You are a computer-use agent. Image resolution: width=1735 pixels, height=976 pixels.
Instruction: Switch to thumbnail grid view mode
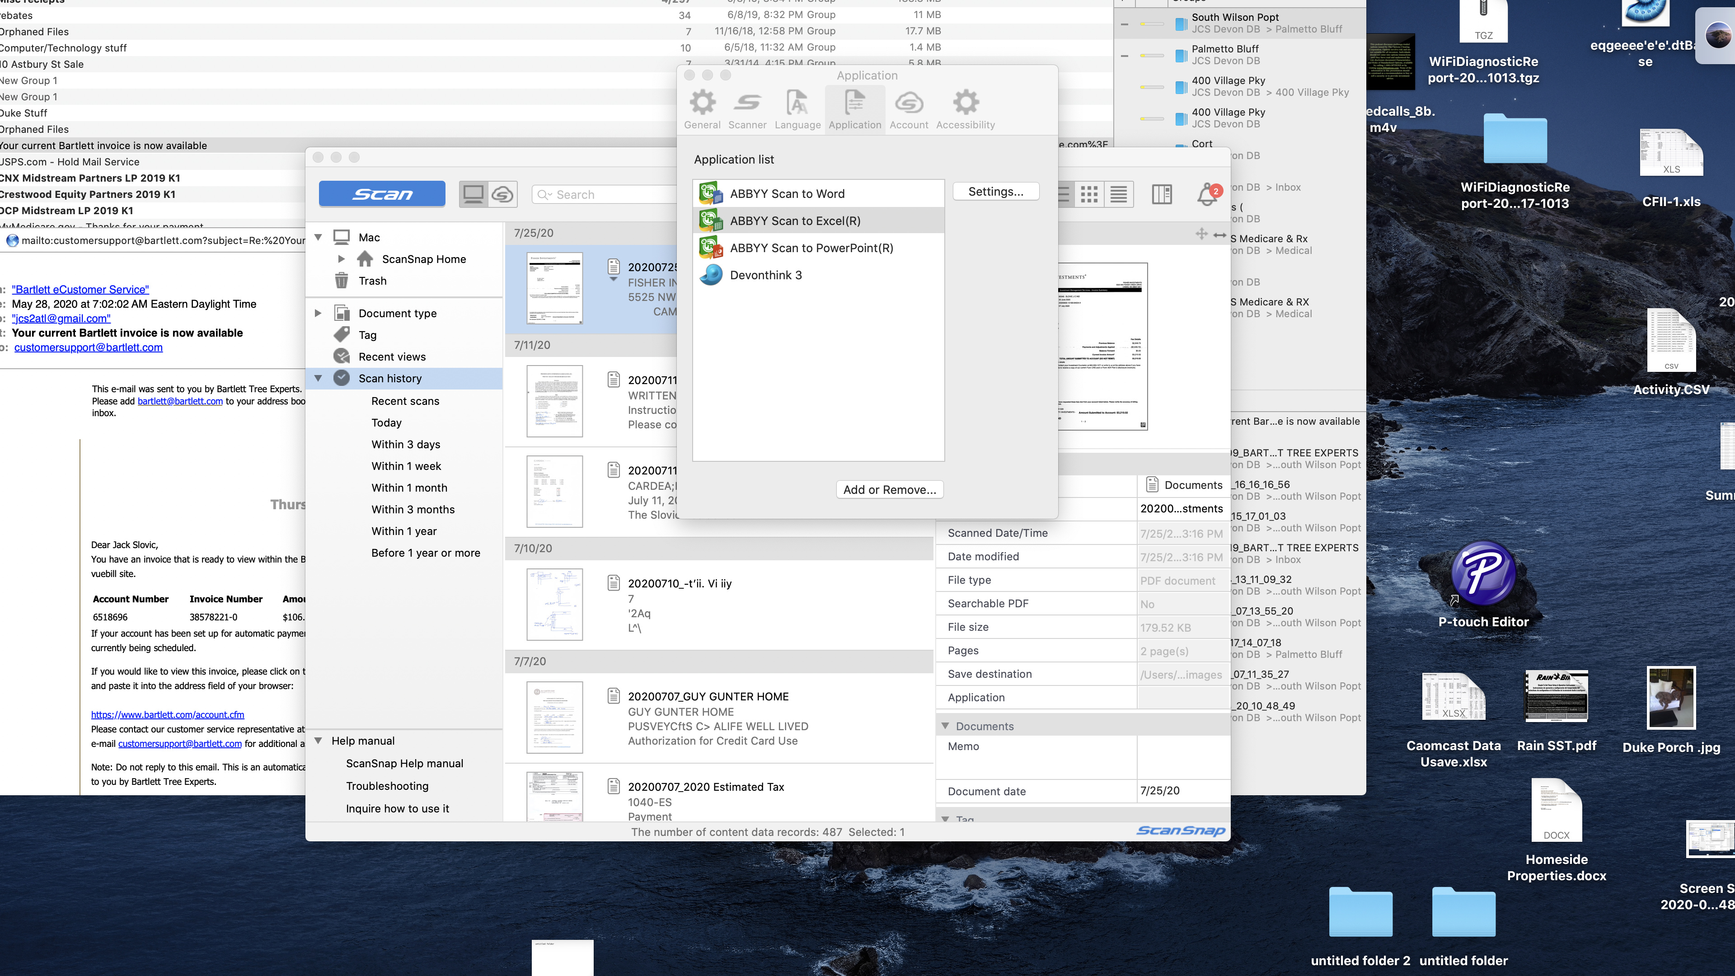tap(1089, 195)
